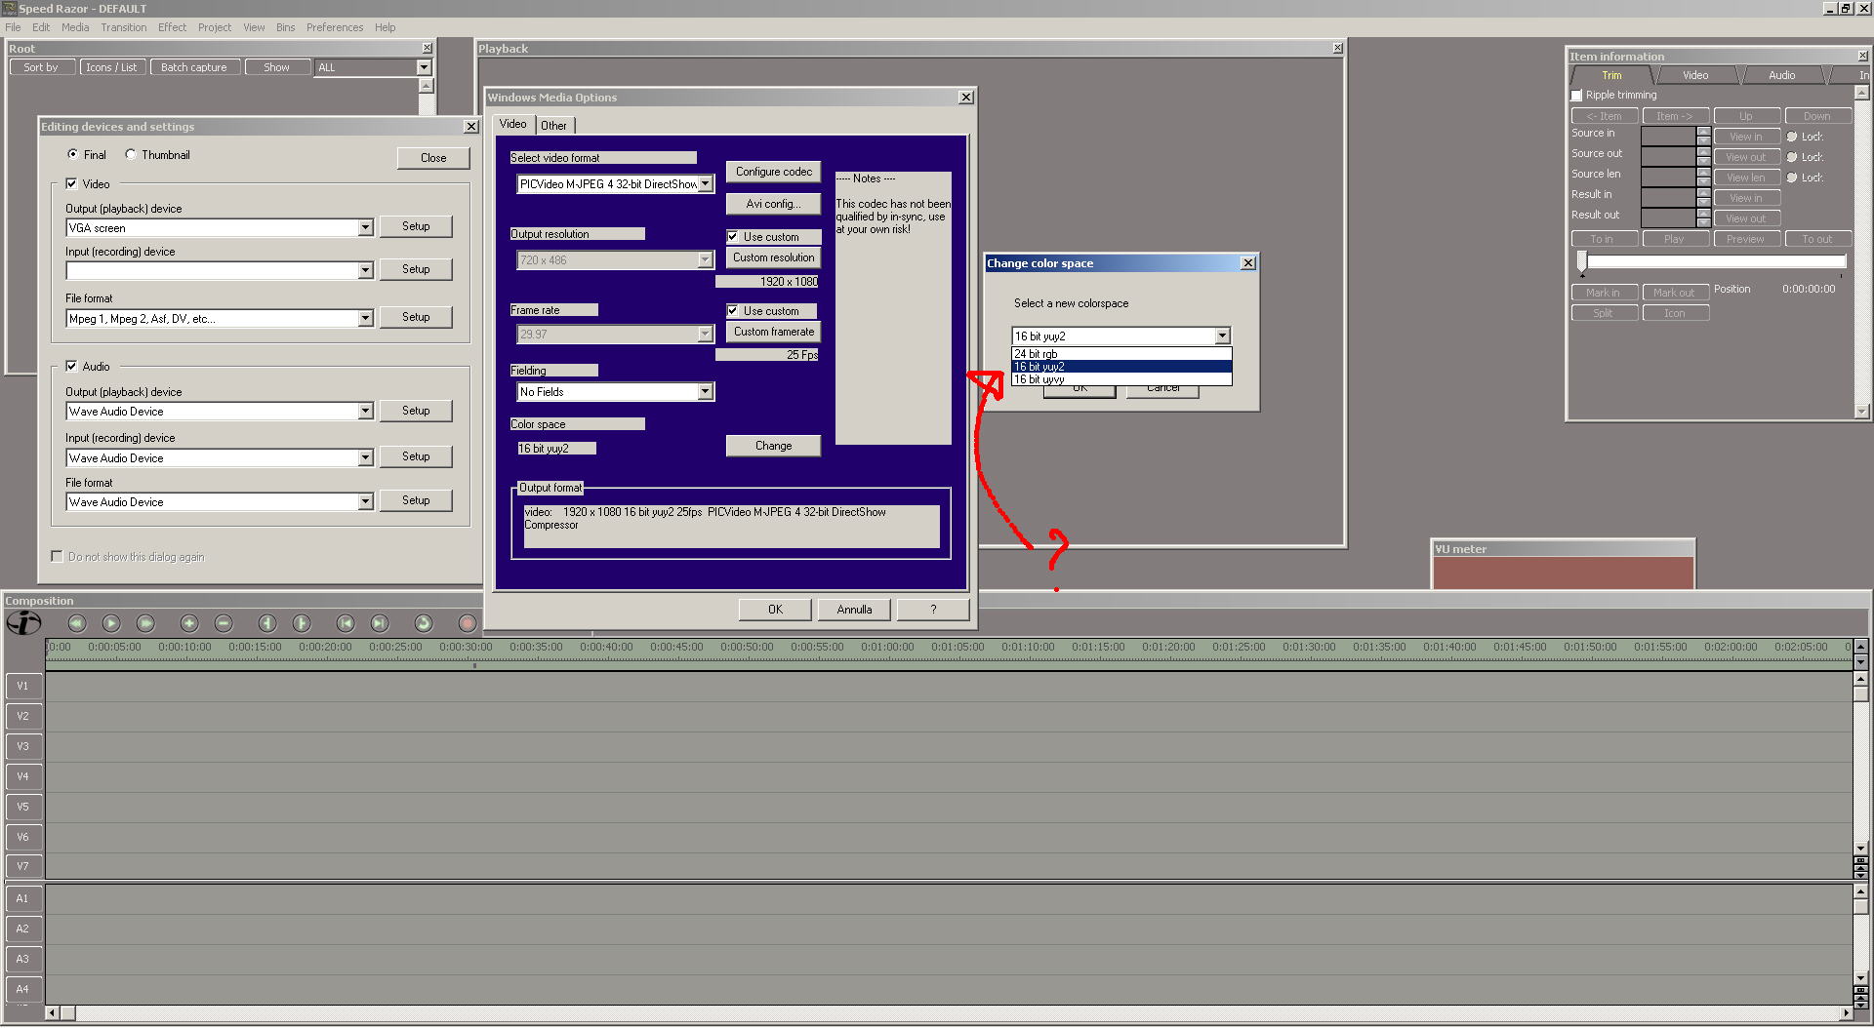This screenshot has height=1028, width=1874.
Task: Toggle the Audio checkbox in Editing devices
Action: (x=71, y=366)
